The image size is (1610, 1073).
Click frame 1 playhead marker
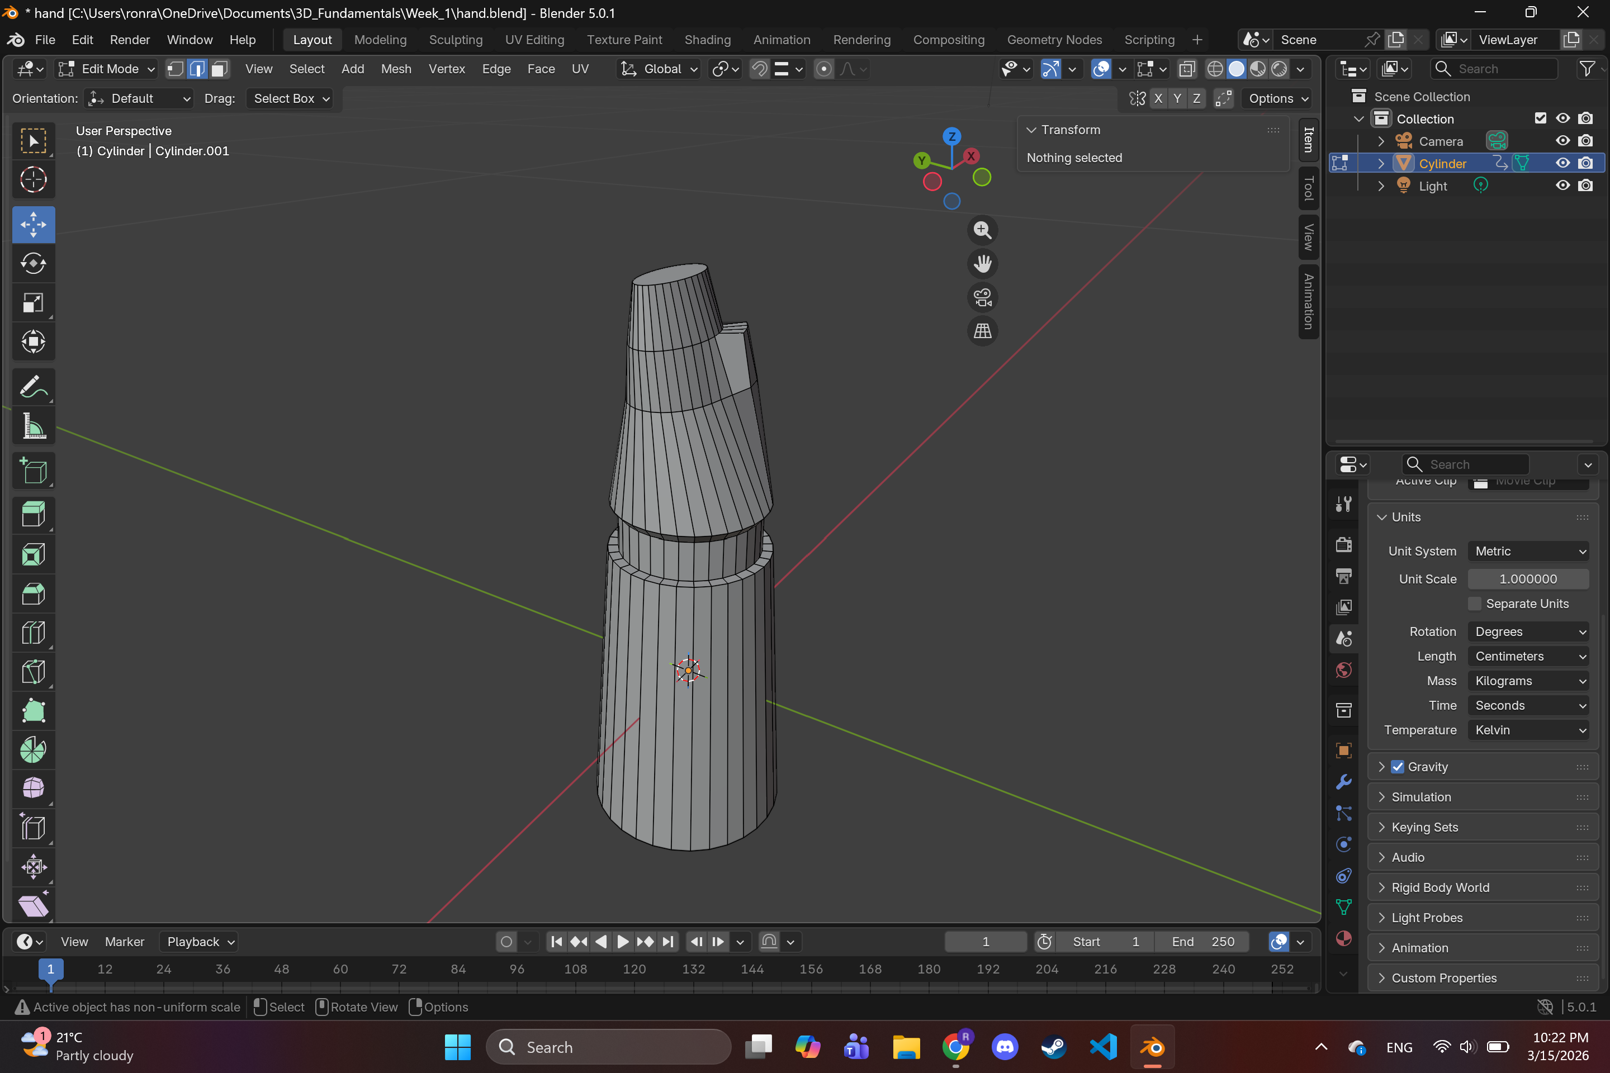[x=51, y=969]
